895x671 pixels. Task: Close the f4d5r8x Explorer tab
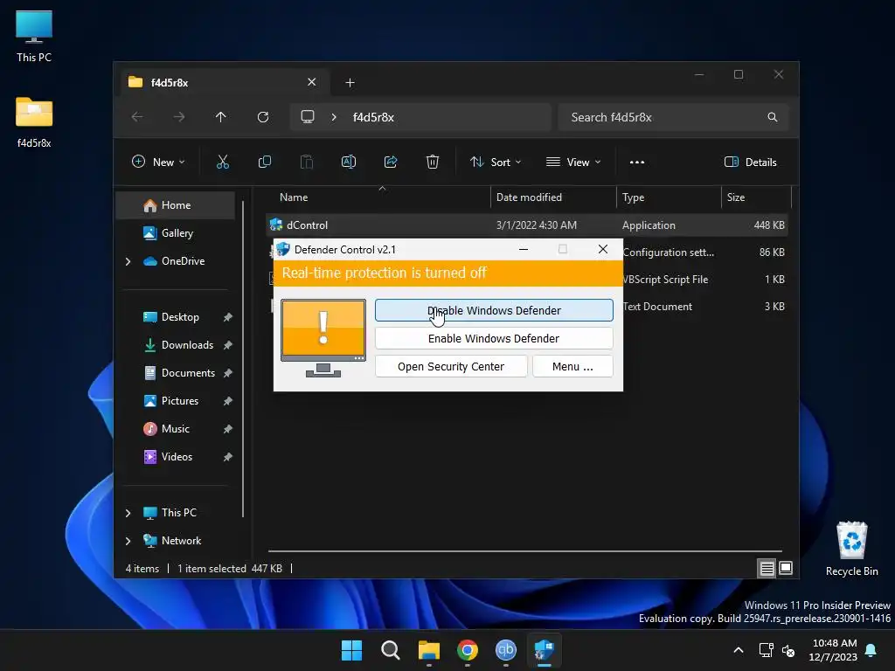(x=312, y=82)
